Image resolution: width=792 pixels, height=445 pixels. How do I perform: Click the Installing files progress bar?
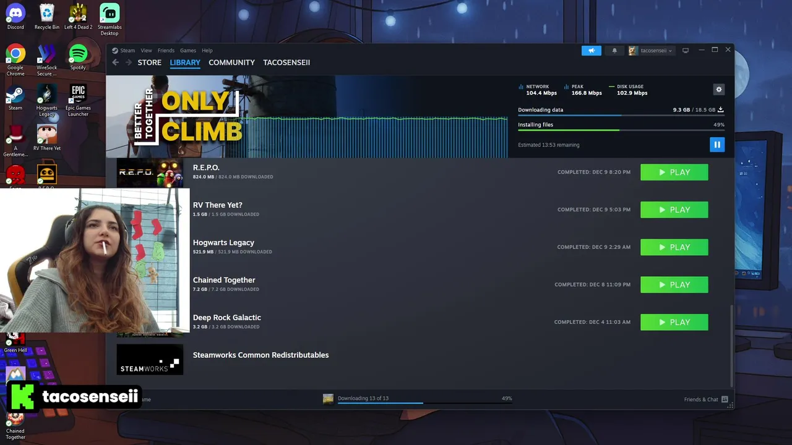click(621, 130)
